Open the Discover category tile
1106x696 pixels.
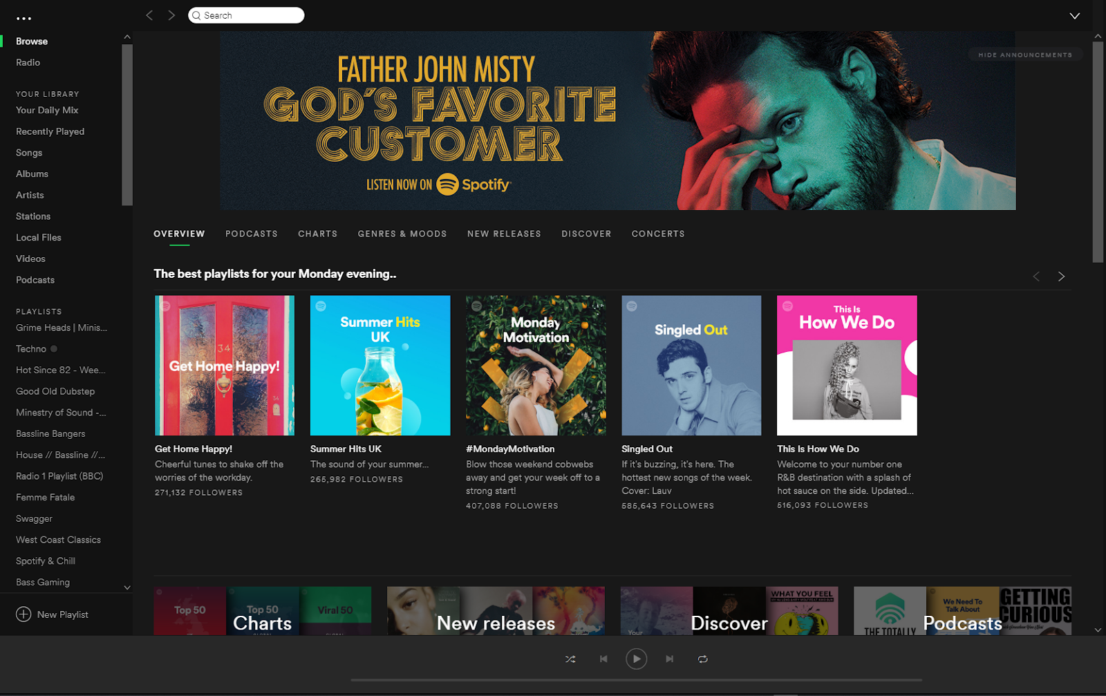click(x=729, y=611)
